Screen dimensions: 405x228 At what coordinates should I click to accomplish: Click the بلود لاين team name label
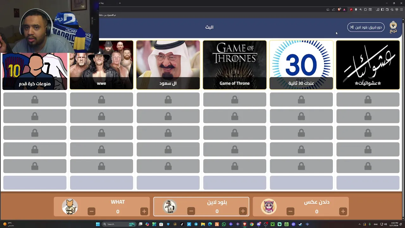217,202
